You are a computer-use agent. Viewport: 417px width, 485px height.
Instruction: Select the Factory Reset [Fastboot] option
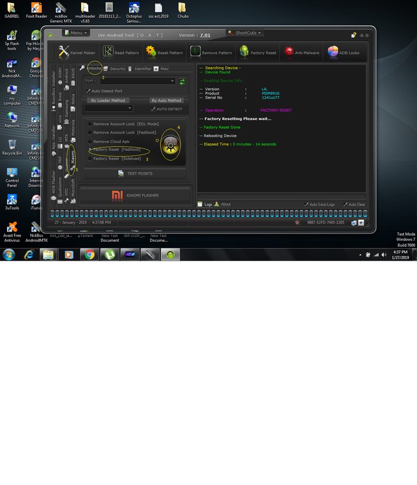(x=114, y=149)
